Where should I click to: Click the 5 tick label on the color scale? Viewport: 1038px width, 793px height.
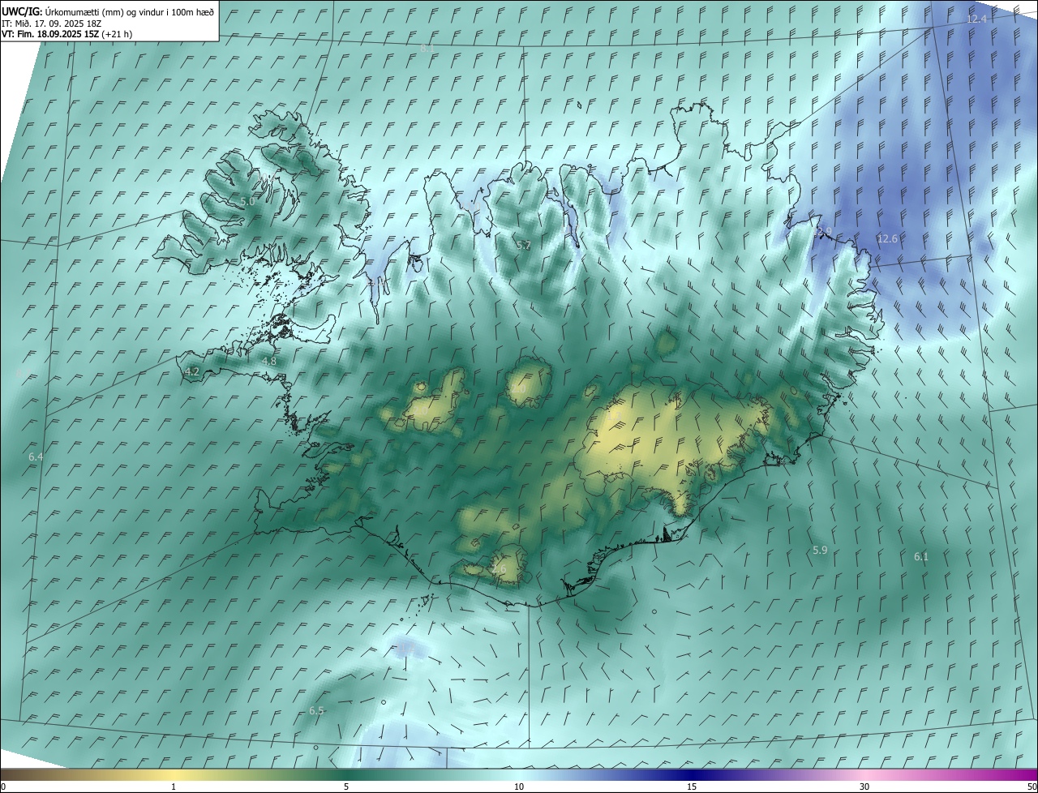coord(346,787)
